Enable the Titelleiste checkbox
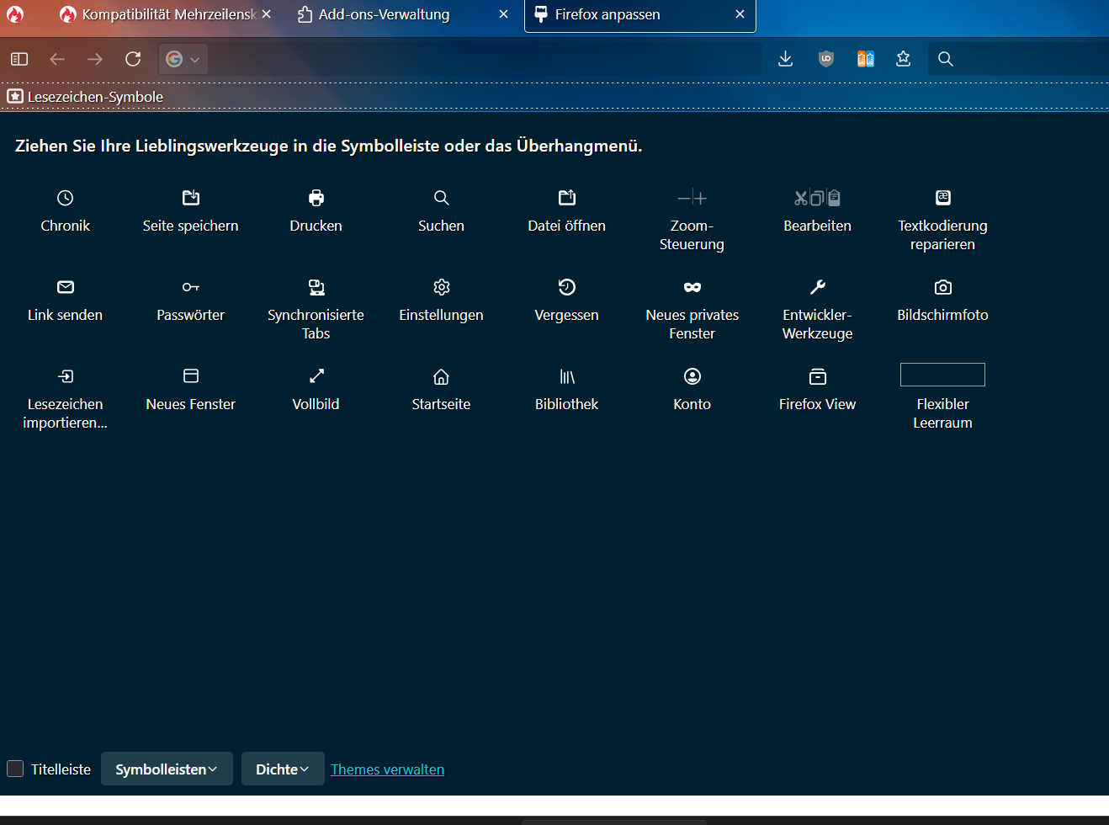This screenshot has height=825, width=1109. pos(15,769)
